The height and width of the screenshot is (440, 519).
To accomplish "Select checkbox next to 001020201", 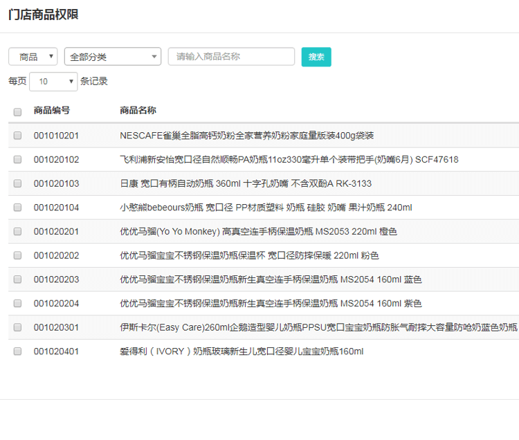I will pos(17,232).
